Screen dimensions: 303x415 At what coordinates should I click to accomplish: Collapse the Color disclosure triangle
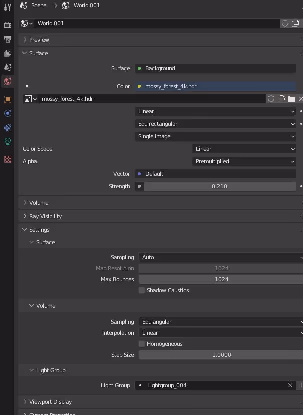pos(27,86)
